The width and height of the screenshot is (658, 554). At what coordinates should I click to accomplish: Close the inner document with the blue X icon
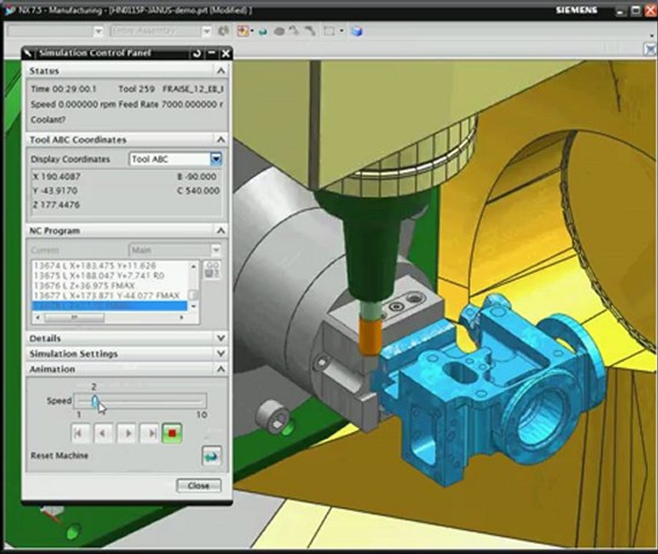(x=650, y=49)
